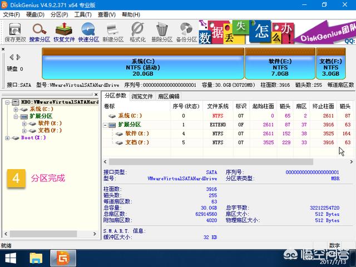Collapse the 扩展分区 node in tree
This screenshot has height=267, width=356.
point(16,117)
